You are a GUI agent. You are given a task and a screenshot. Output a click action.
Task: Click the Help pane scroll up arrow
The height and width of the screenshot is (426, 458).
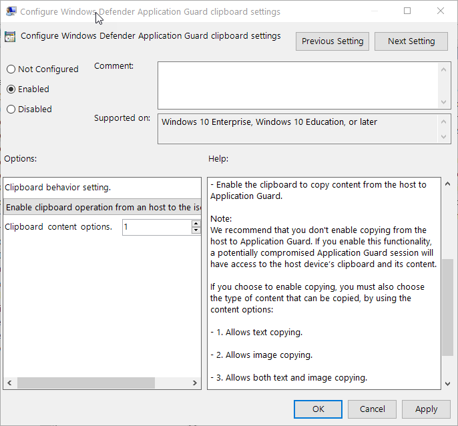447,184
